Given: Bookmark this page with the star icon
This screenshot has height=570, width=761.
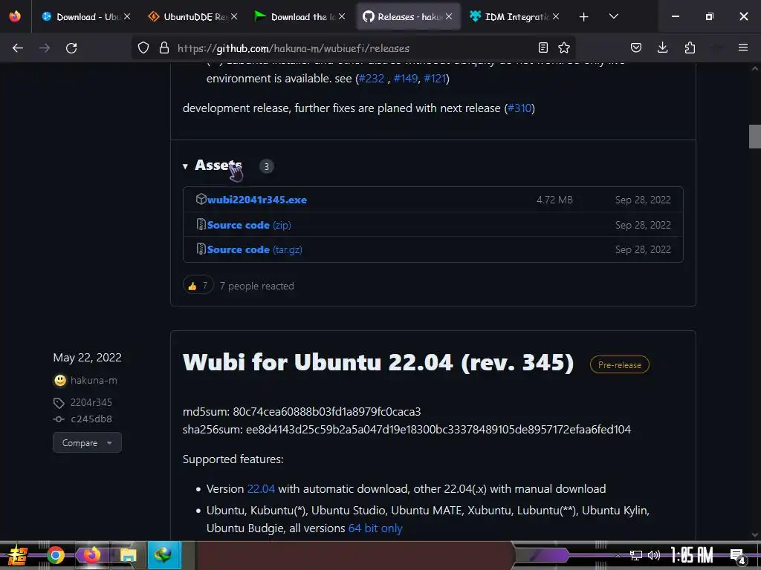Looking at the screenshot, I should click(564, 47).
